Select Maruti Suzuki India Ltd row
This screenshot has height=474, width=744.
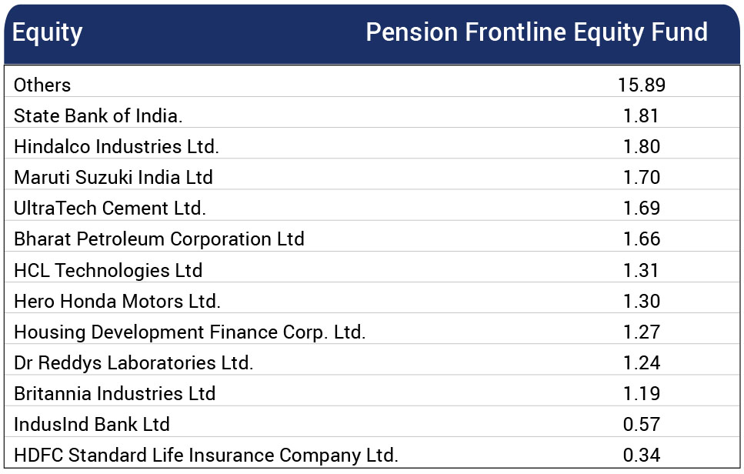(x=372, y=178)
